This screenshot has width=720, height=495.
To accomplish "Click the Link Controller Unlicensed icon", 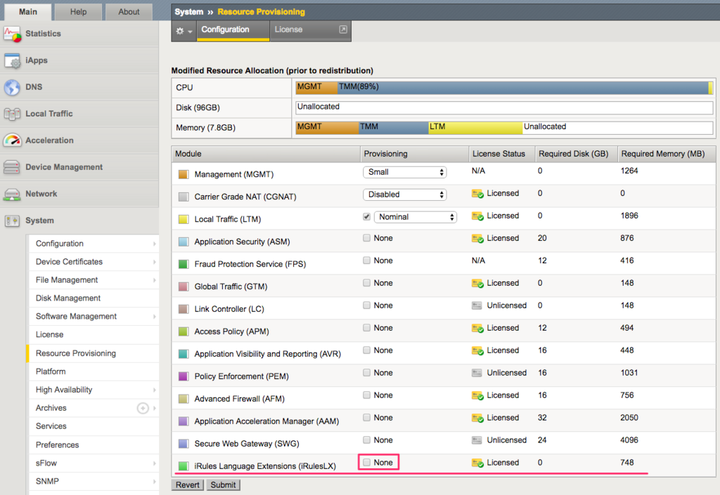I will point(477,305).
